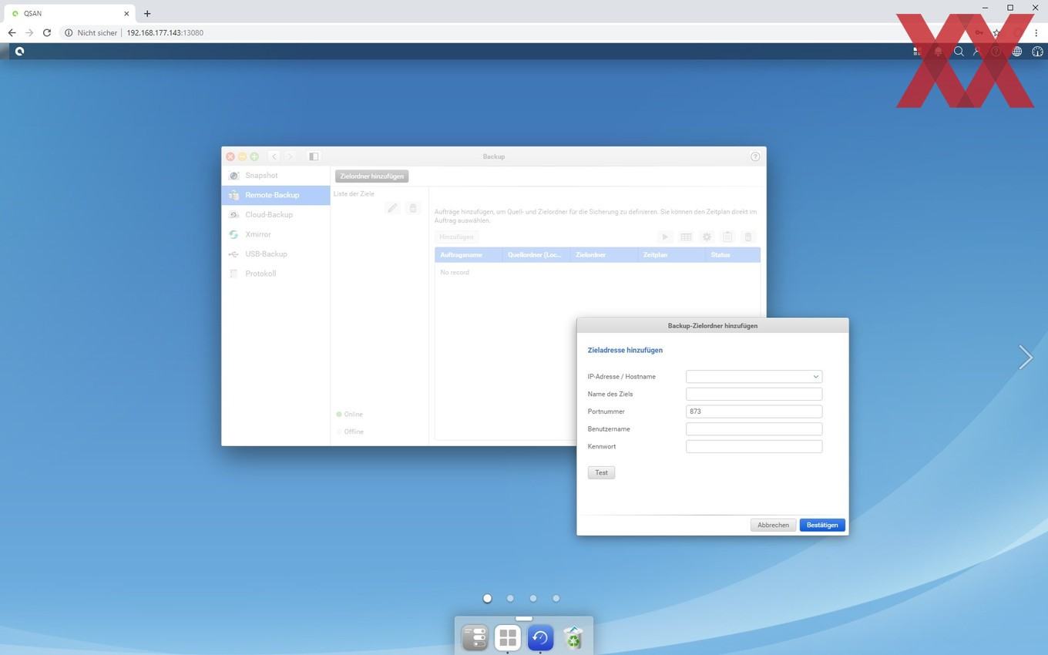Select the third desktop page dot

click(533, 598)
